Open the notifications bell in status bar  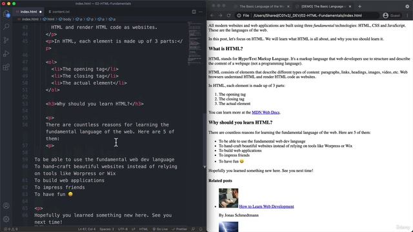tap(201, 229)
